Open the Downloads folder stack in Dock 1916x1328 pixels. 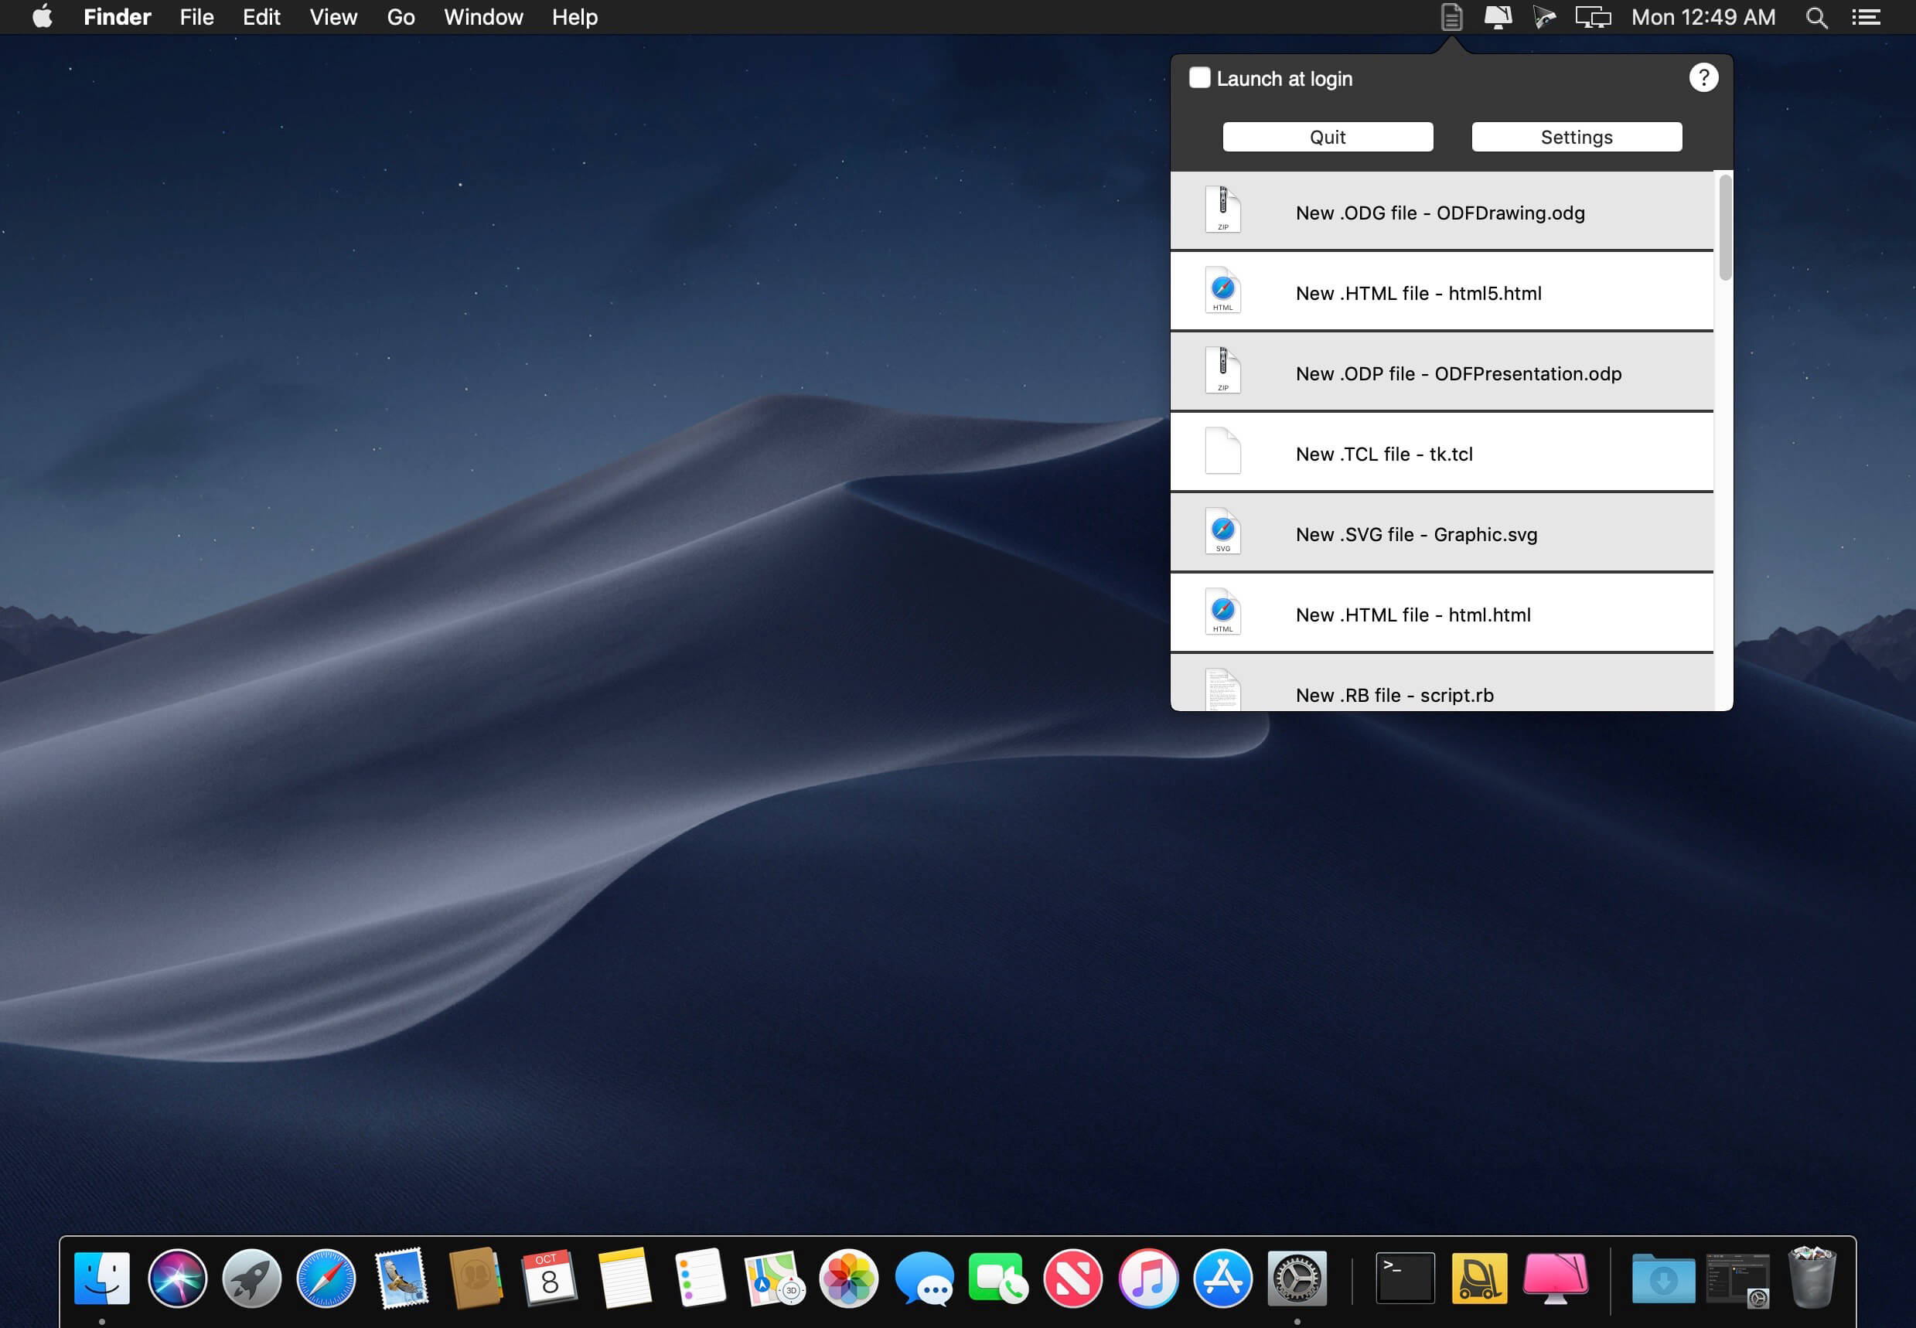point(1662,1278)
